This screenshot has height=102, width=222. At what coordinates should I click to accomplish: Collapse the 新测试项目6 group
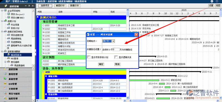point(37,17)
